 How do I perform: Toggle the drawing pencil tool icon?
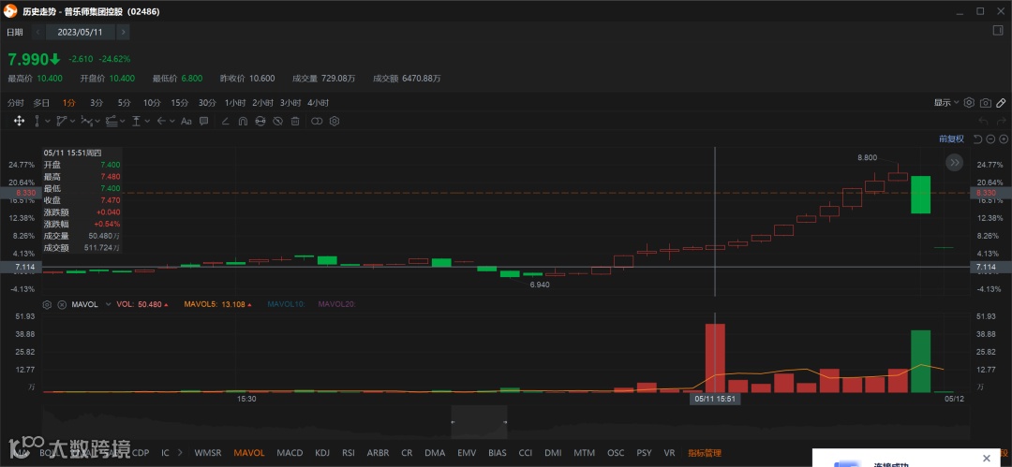click(x=1001, y=103)
